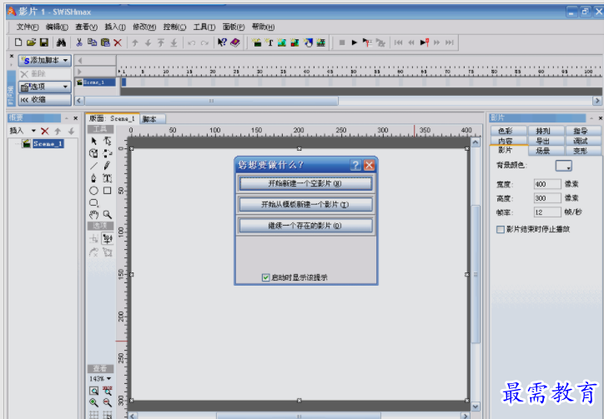Click the New movie icon in toolbar
604x419 pixels.
point(18,42)
